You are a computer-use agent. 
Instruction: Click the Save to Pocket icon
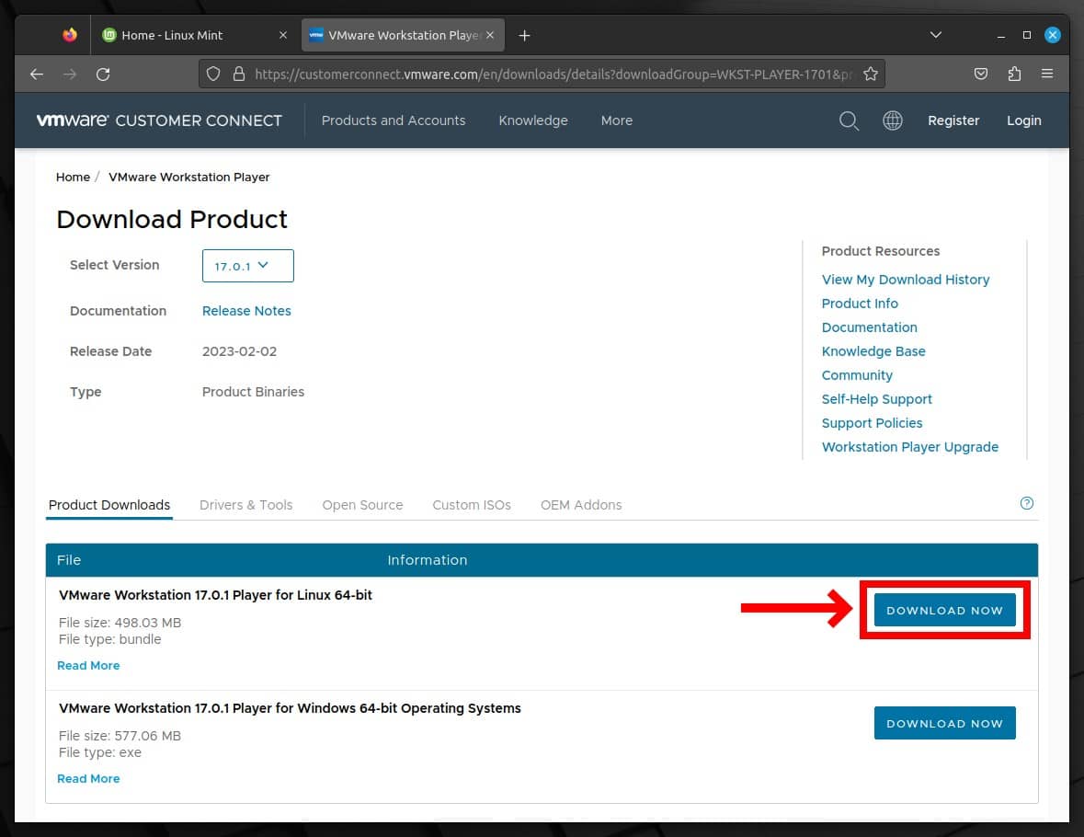(981, 75)
